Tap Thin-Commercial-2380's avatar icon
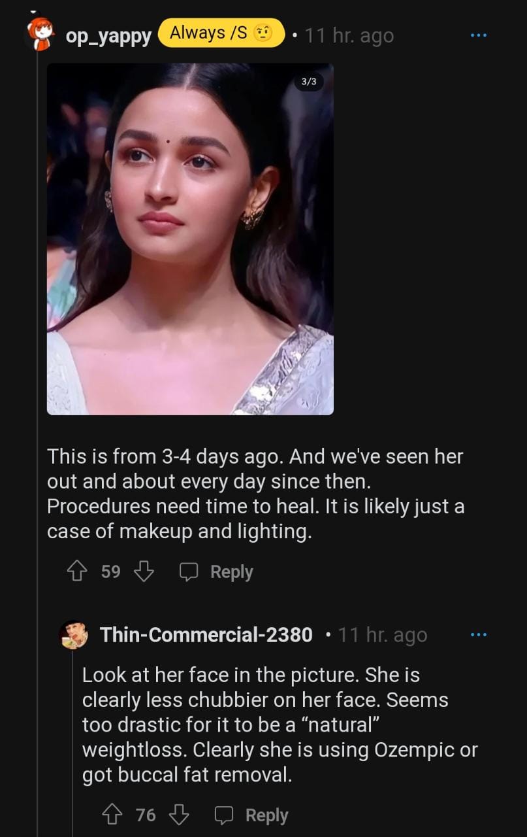The width and height of the screenshot is (527, 837). click(74, 634)
